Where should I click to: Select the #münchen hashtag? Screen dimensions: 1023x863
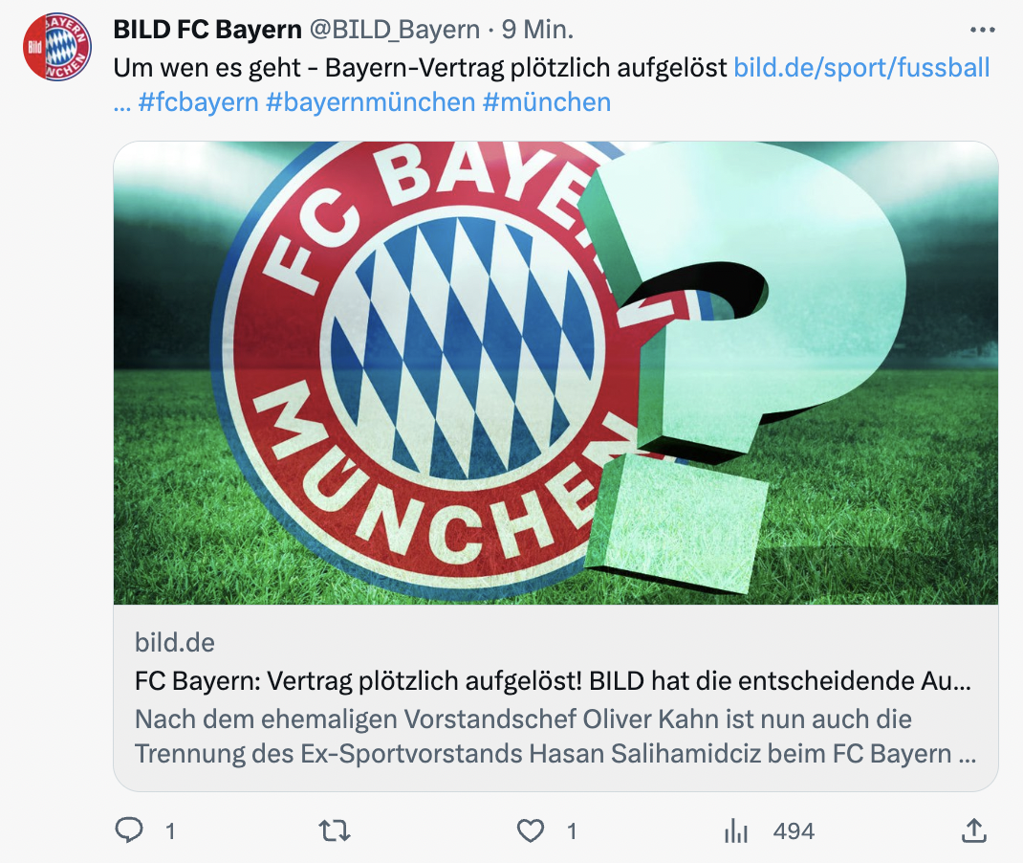[547, 102]
